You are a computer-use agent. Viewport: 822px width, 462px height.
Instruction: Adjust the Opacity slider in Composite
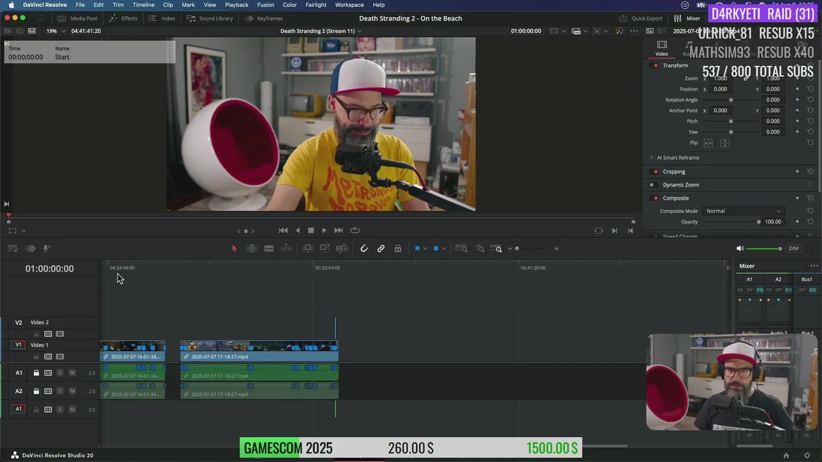click(731, 222)
